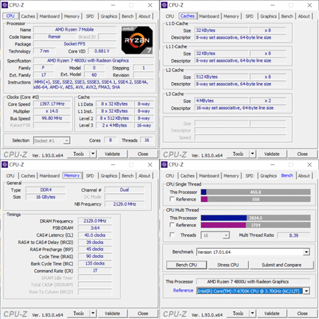Click multi thread This Processor bar 3824.5
The image size is (319, 319).
[256, 218]
